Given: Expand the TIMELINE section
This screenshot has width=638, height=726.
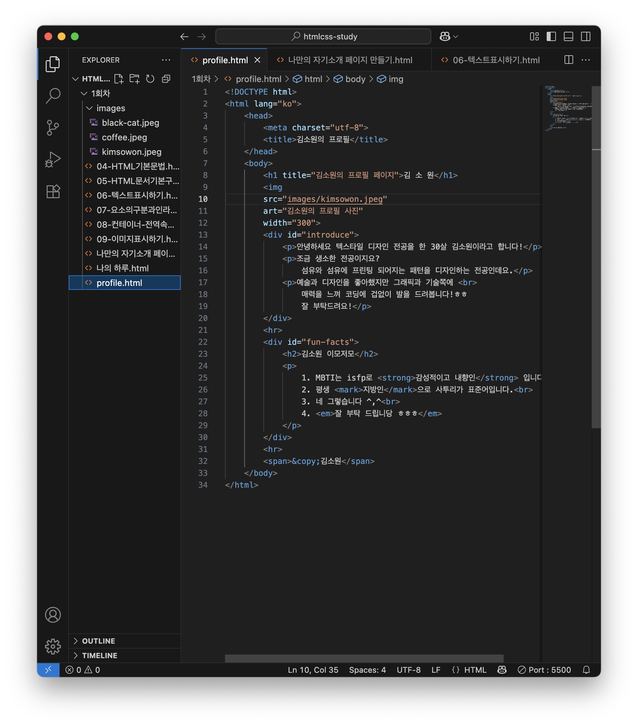Looking at the screenshot, I should point(100,655).
